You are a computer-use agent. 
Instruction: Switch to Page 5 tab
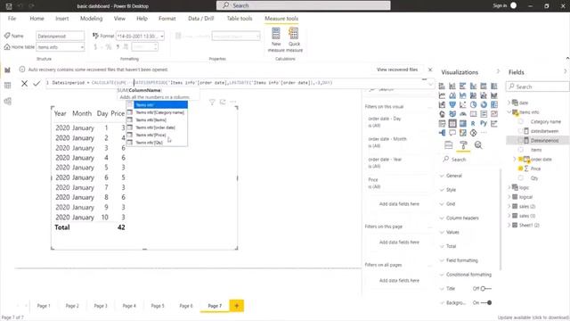[158, 306]
